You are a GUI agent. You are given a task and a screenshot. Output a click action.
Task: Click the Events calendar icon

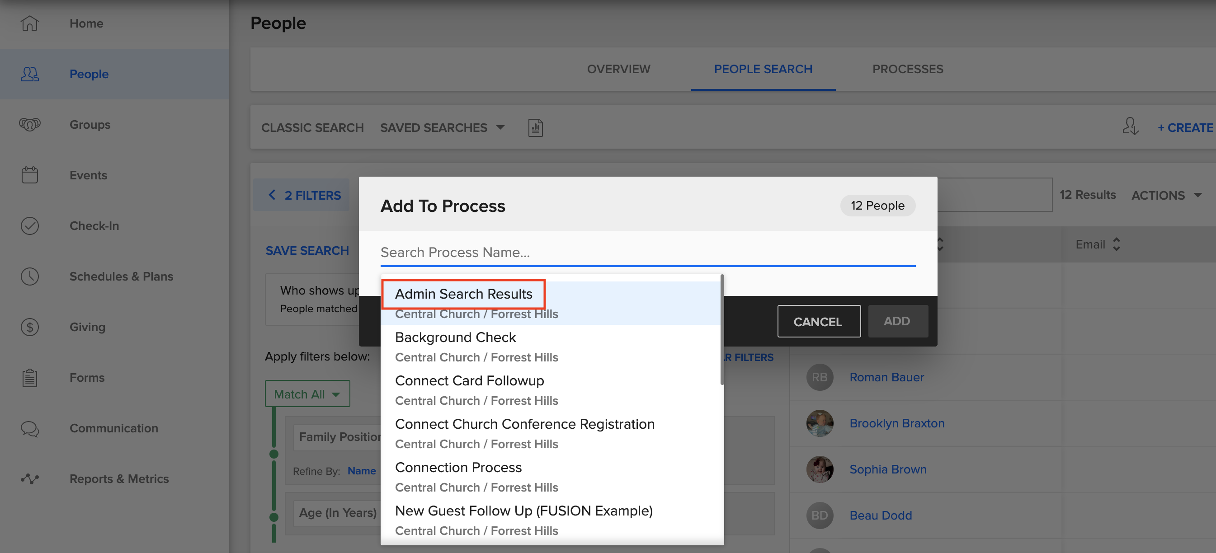tap(29, 174)
